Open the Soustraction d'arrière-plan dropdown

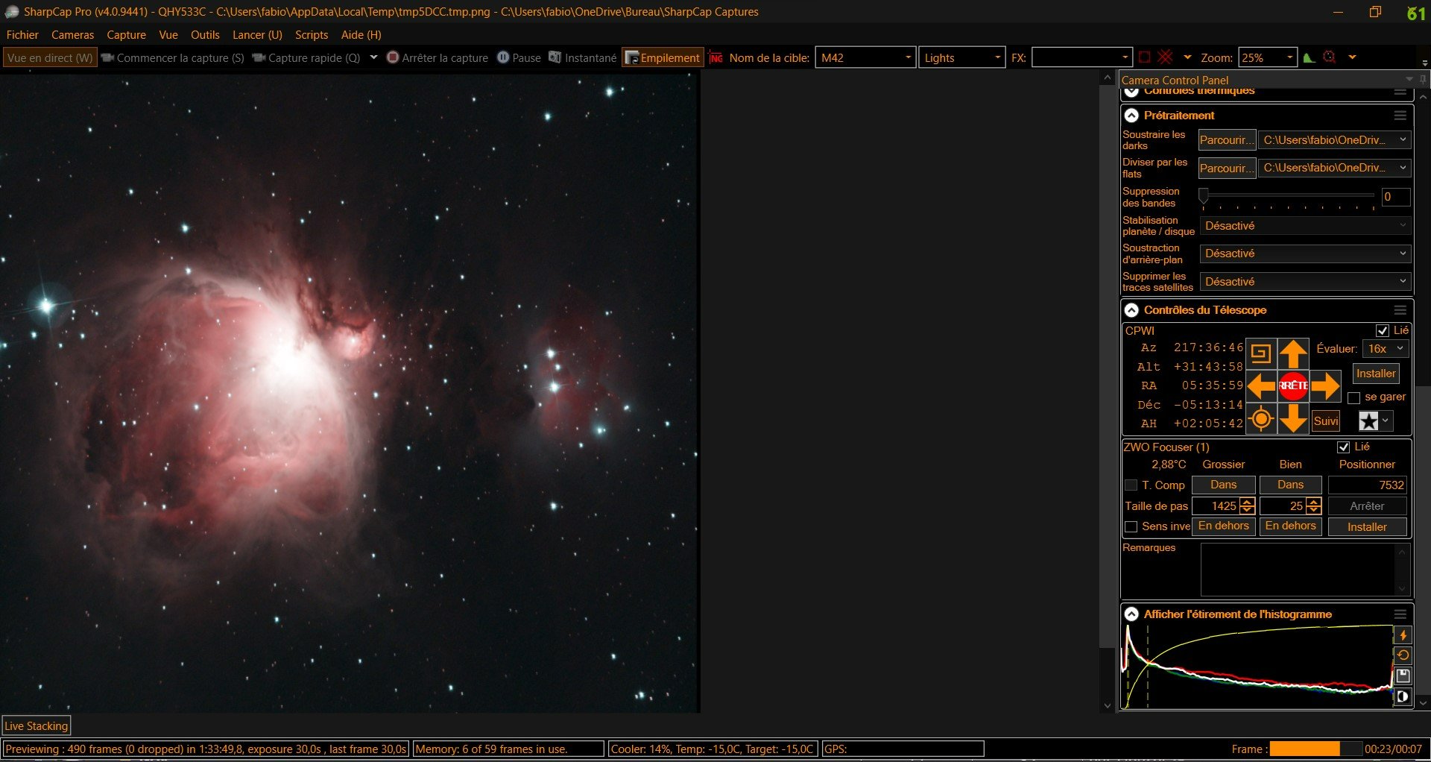pyautogui.click(x=1305, y=254)
